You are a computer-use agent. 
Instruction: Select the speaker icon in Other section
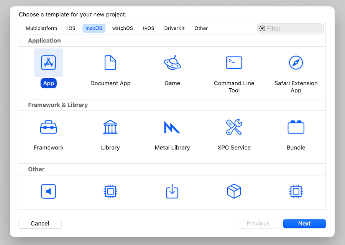pos(48,191)
